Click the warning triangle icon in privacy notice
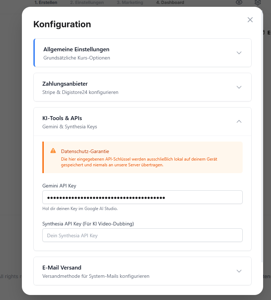The image size is (271, 300). [x=53, y=151]
